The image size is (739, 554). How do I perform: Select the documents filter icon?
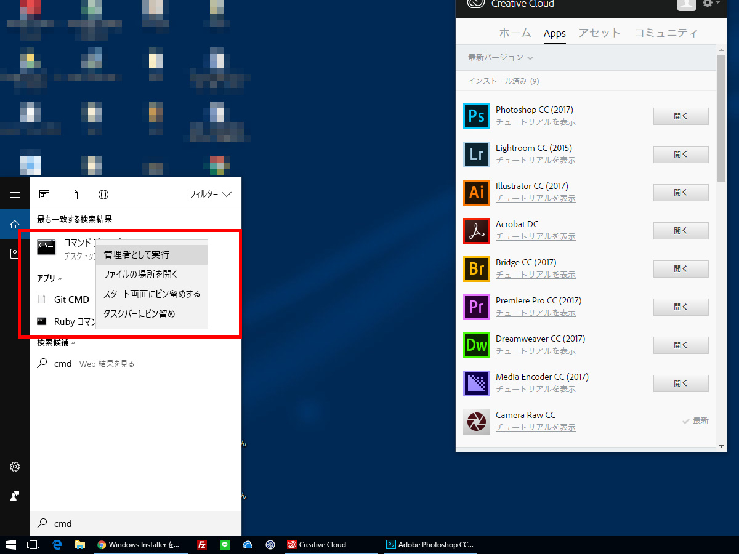73,194
